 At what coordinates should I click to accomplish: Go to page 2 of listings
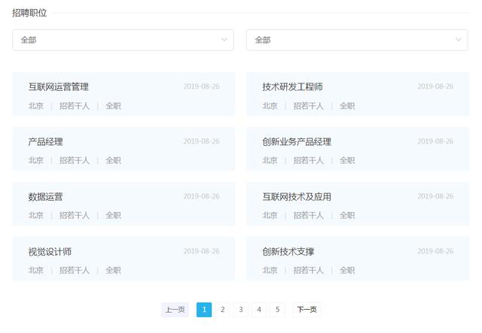(222, 310)
